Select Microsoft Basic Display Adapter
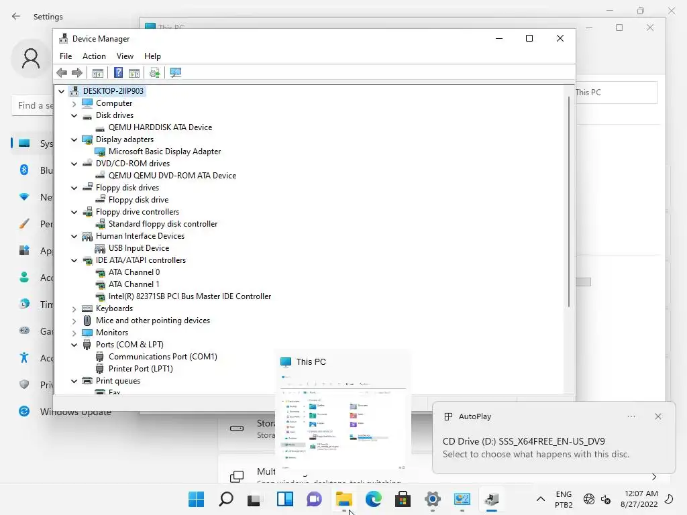 click(x=165, y=152)
